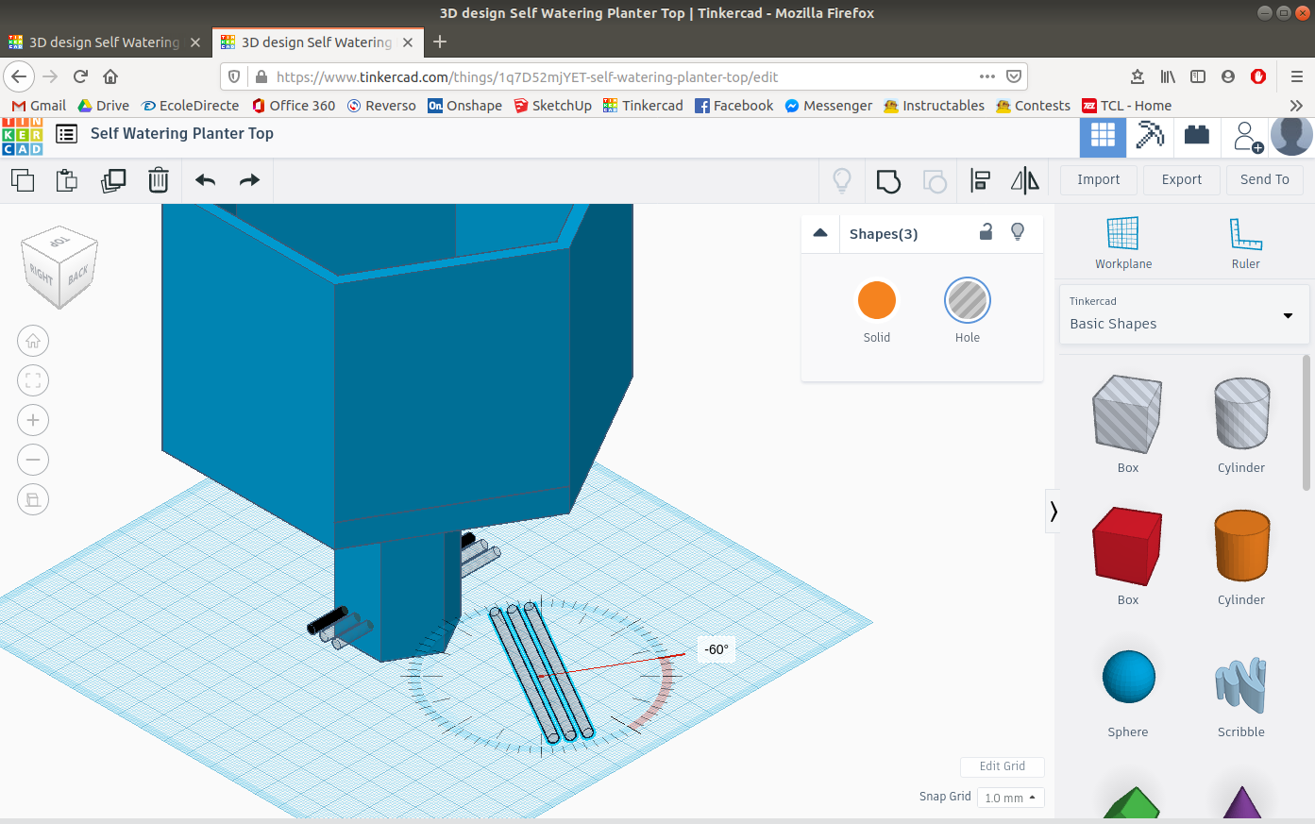Undo the last action
Screen dimensions: 1315x824
(x=205, y=179)
